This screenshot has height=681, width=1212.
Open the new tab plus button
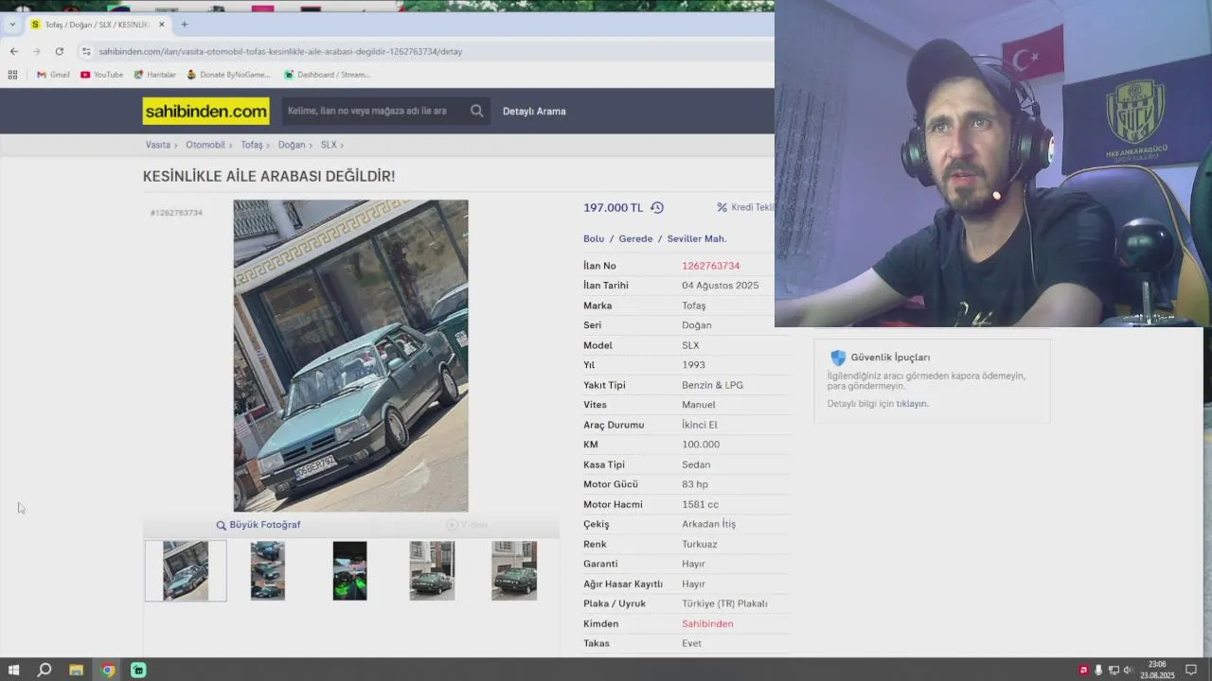(x=185, y=25)
